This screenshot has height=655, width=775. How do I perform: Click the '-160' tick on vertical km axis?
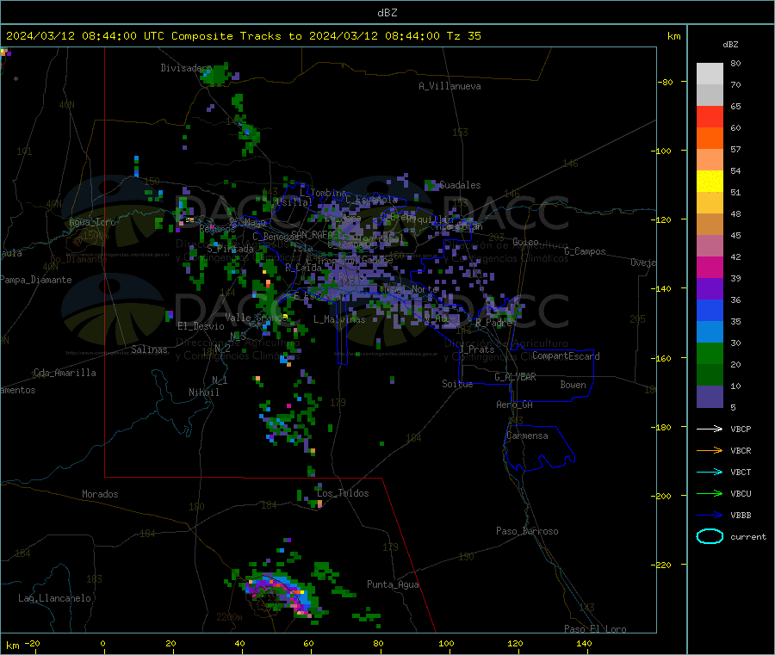(x=663, y=358)
